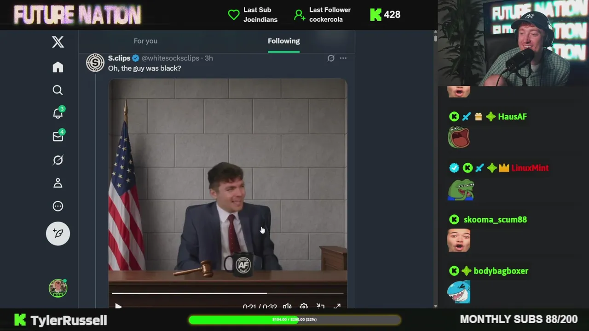Open the Profile person icon
The width and height of the screenshot is (589, 331).
pyautogui.click(x=58, y=183)
